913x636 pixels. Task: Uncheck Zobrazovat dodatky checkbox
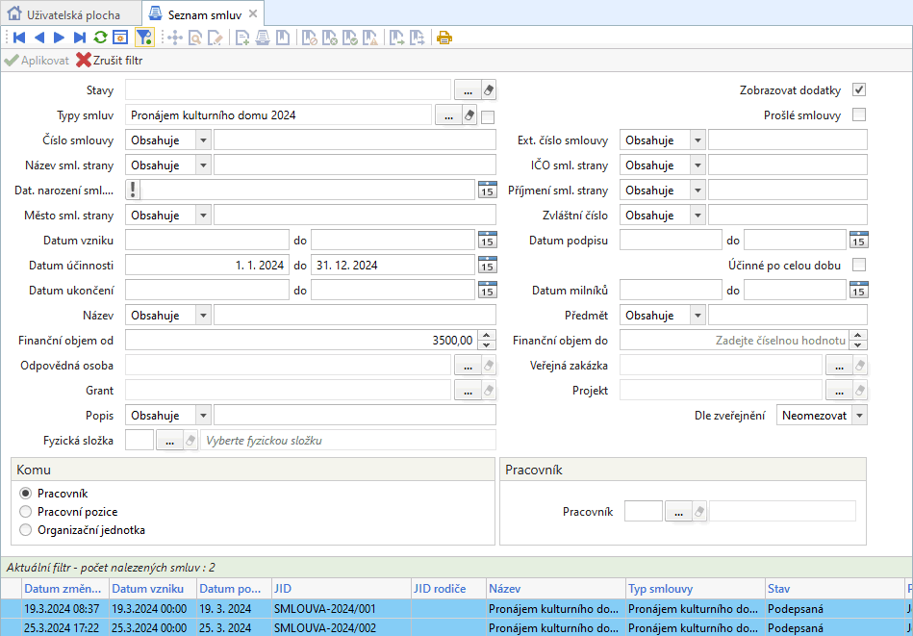point(859,90)
